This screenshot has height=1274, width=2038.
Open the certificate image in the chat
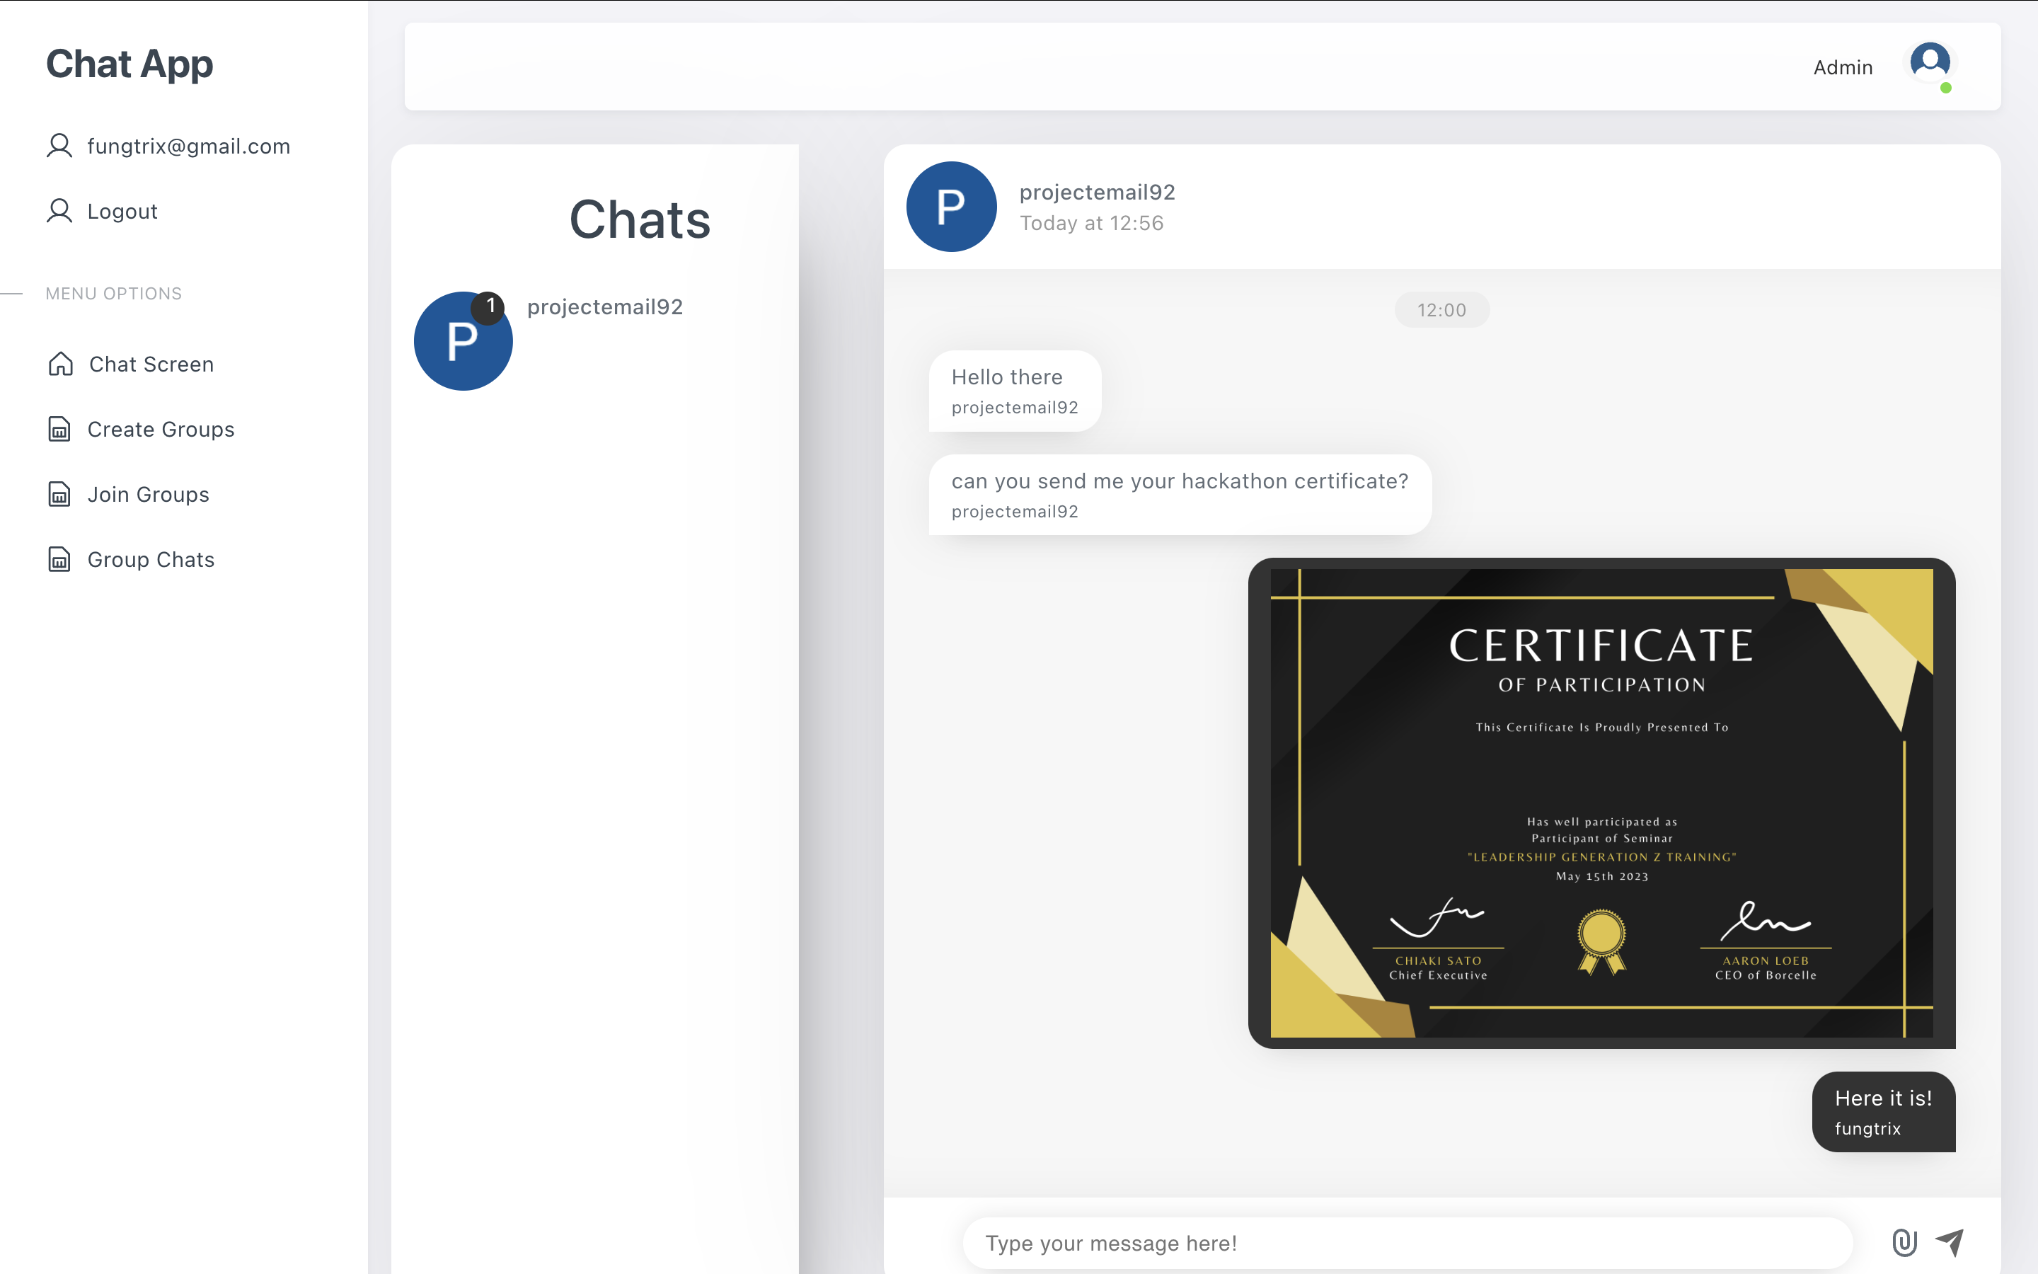click(x=1601, y=802)
